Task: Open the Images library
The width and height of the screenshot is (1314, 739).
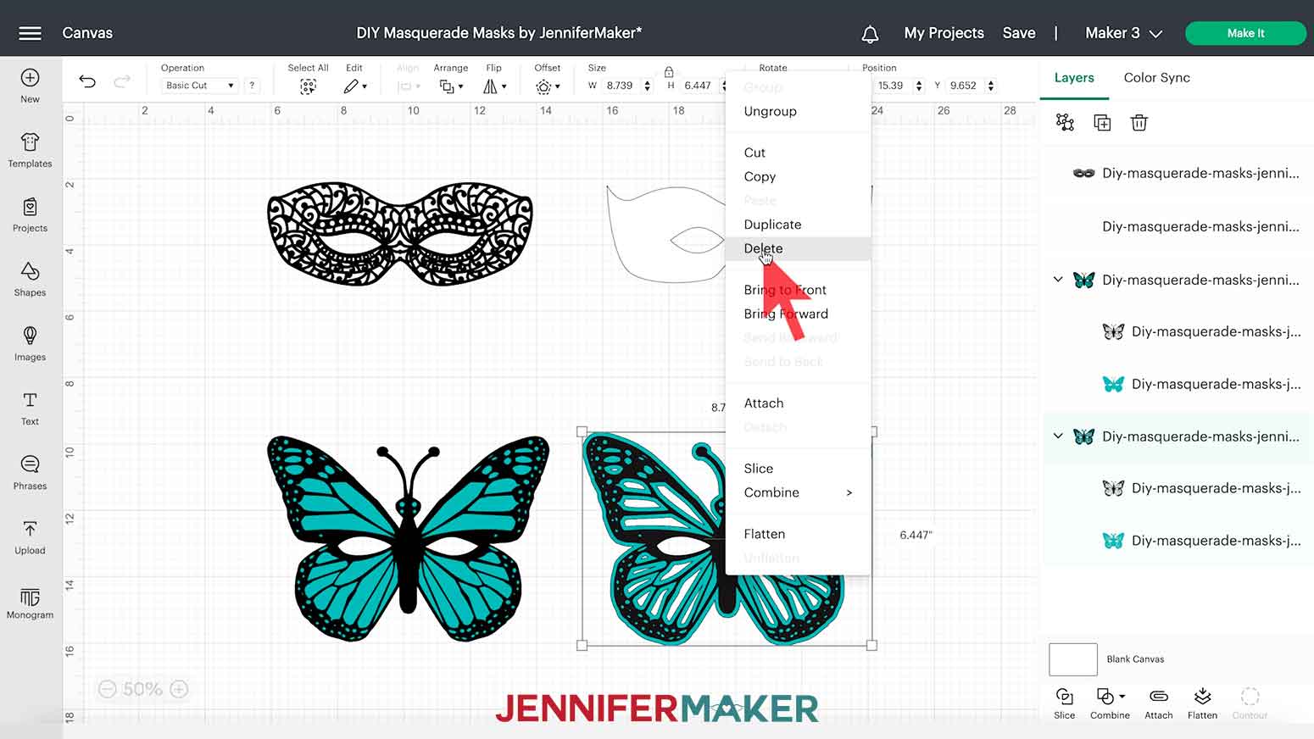Action: (30, 343)
